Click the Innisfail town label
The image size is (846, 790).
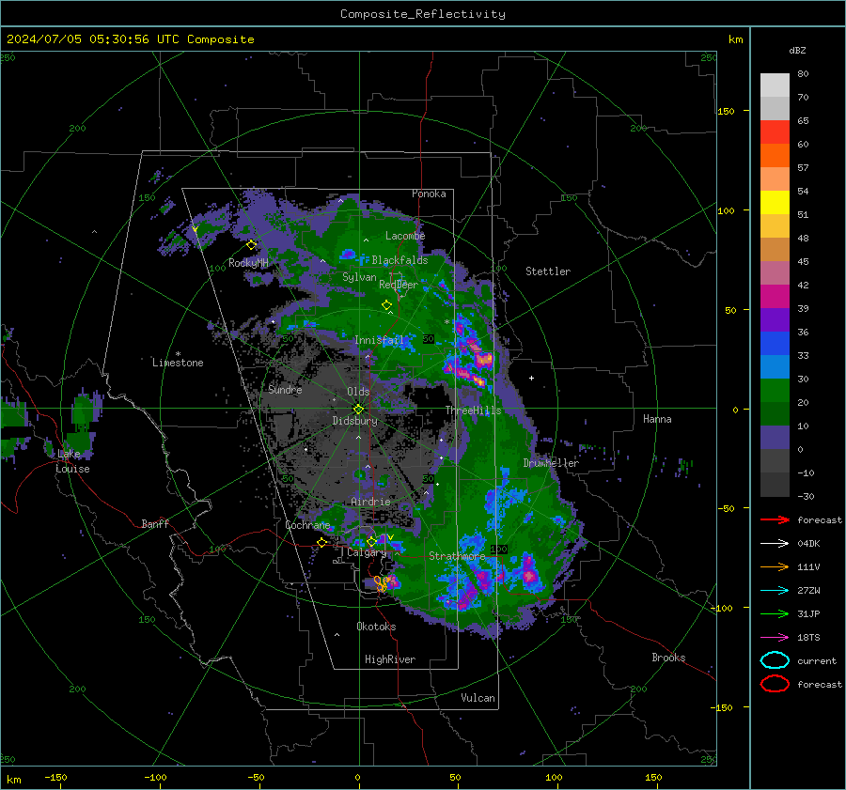[380, 340]
